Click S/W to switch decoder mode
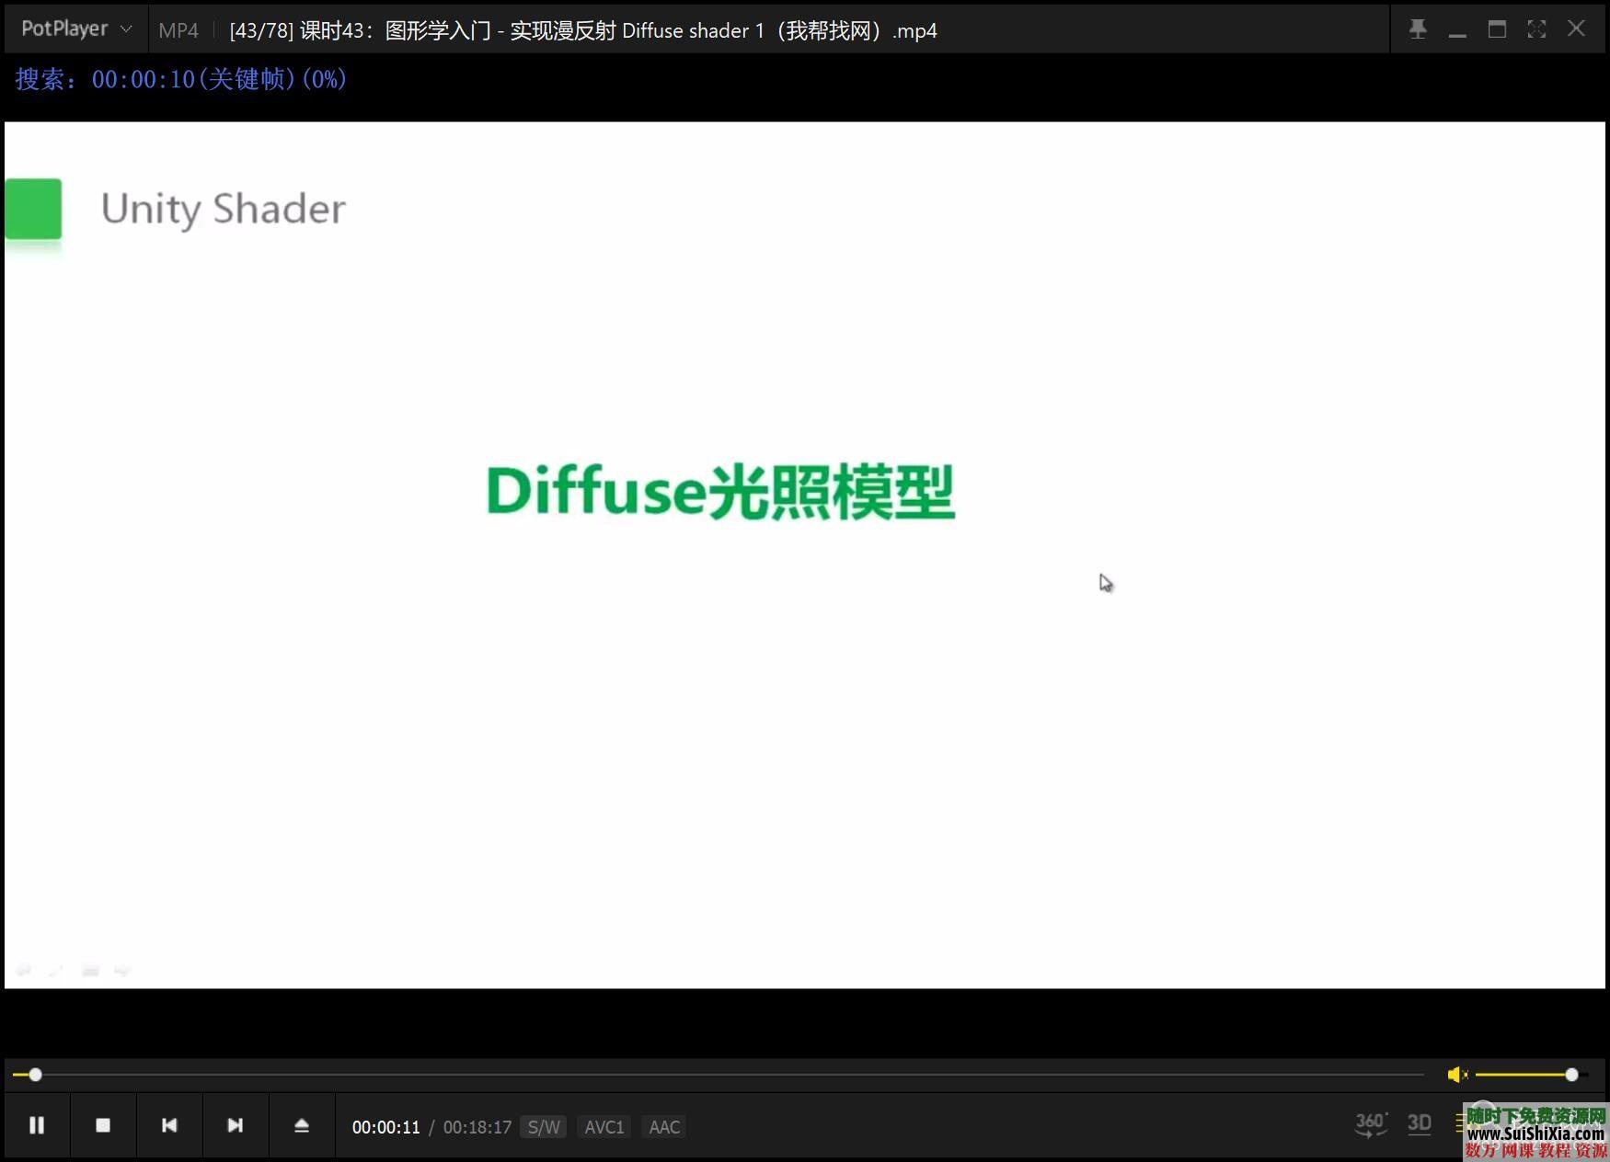Screen dimensions: 1610x1162 (543, 1126)
